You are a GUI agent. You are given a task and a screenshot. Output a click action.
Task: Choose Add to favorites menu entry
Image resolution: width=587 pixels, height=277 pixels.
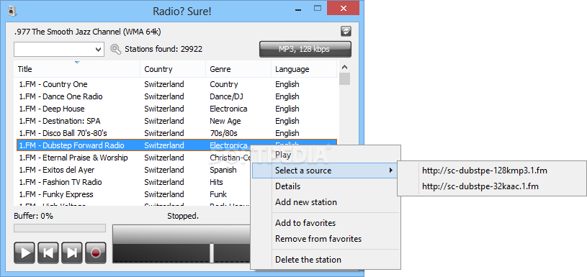pyautogui.click(x=326, y=223)
